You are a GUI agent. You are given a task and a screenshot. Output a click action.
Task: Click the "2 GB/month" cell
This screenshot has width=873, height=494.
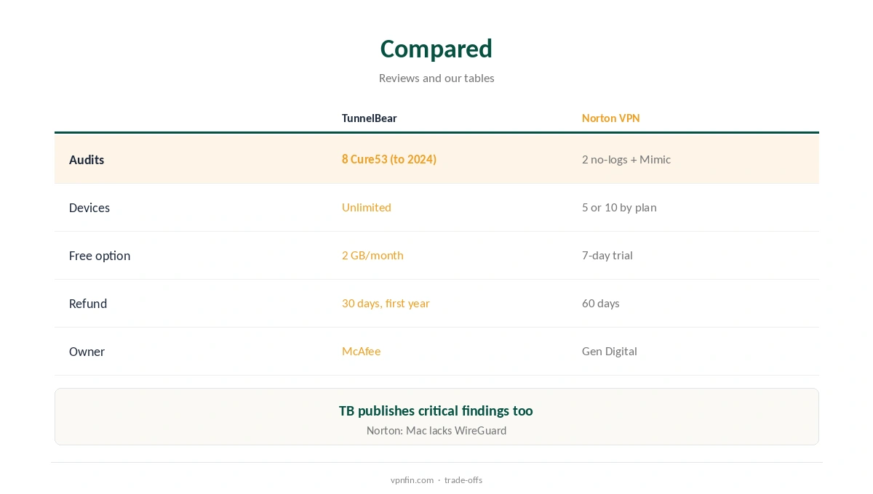372,255
